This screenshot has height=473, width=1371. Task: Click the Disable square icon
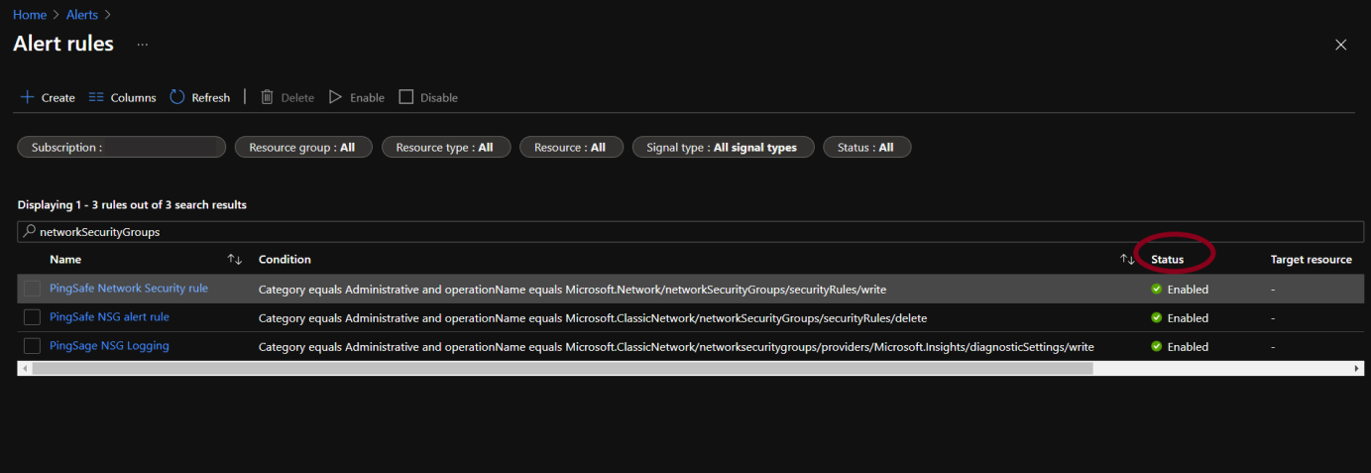[x=405, y=97]
